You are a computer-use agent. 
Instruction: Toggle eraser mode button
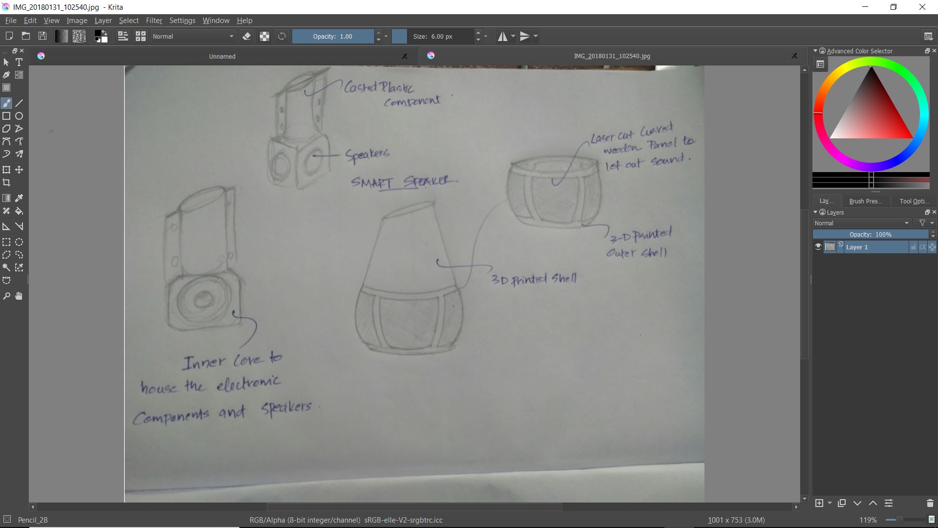tap(247, 36)
